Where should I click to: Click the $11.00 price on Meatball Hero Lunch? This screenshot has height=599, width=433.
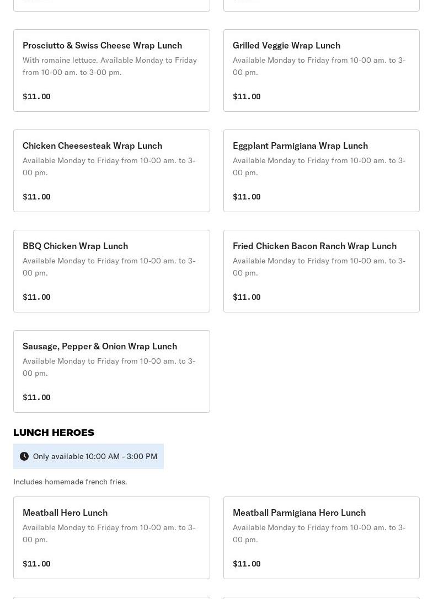click(36, 564)
